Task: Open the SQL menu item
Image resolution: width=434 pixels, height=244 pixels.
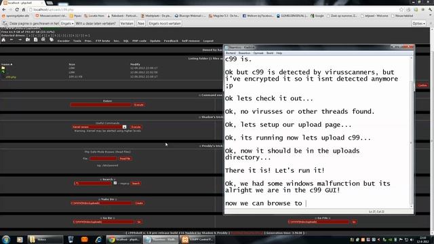Action: 126,41
